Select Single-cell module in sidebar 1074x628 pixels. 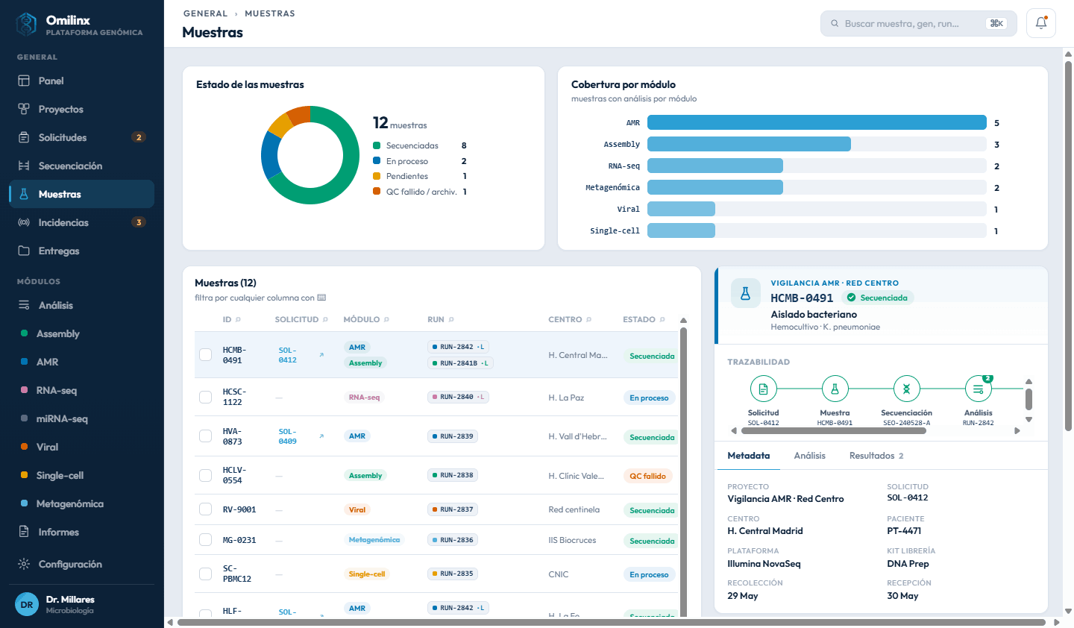point(82,475)
